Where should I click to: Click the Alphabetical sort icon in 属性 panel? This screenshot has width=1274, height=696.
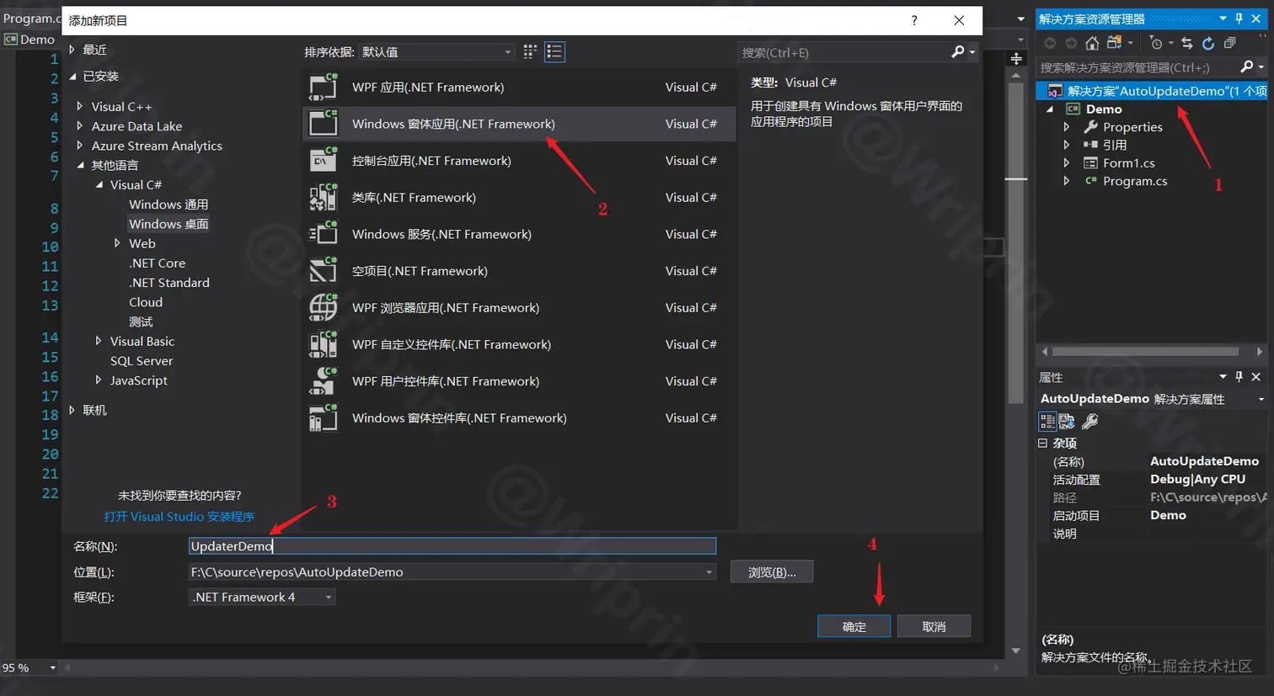[1067, 421]
